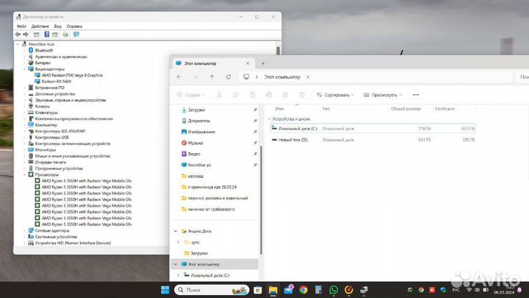This screenshot has width=529, height=298.
Task: Click the Explorer back navigation arrow
Action: coord(179,77)
